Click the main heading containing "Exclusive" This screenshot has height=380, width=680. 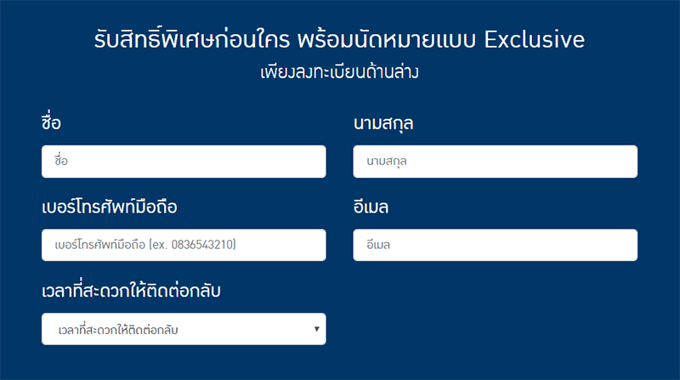pos(340,41)
